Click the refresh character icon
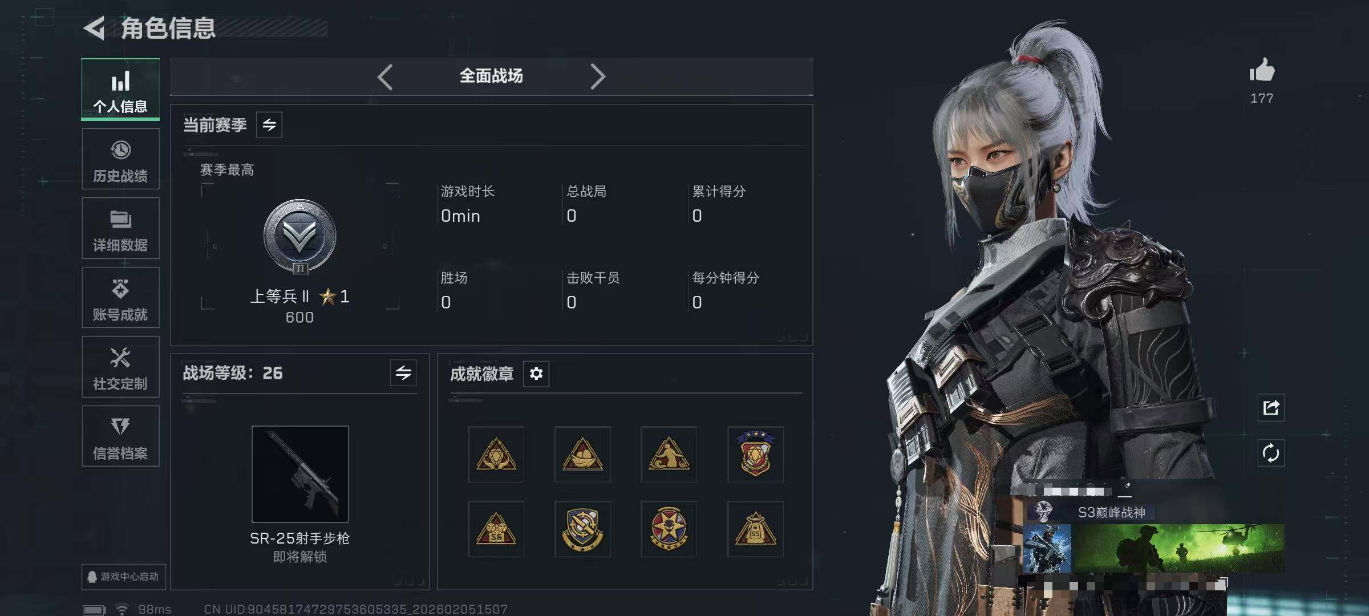 1271,453
